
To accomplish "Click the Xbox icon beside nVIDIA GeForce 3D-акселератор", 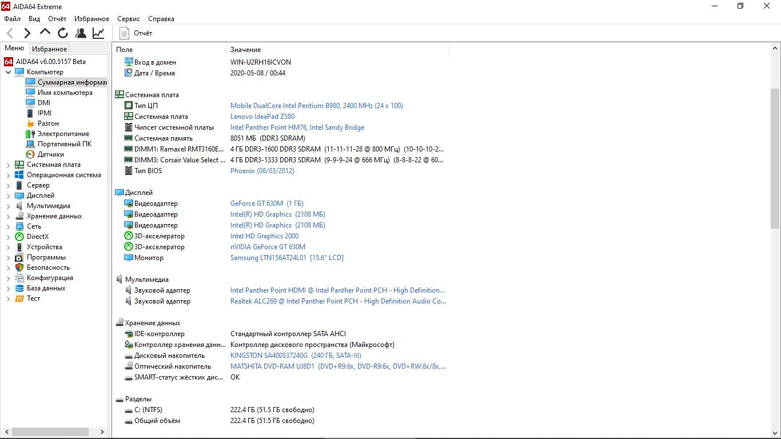I will [x=129, y=247].
